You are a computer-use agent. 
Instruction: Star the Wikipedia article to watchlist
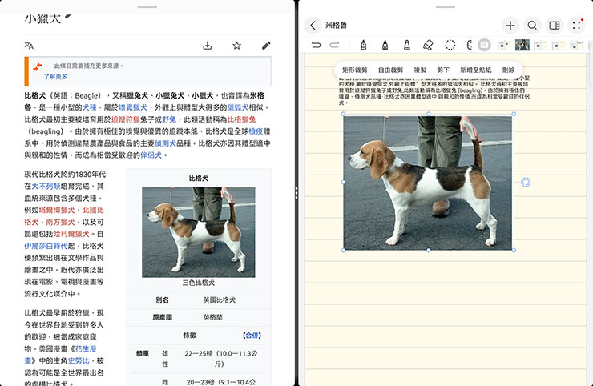tap(236, 46)
